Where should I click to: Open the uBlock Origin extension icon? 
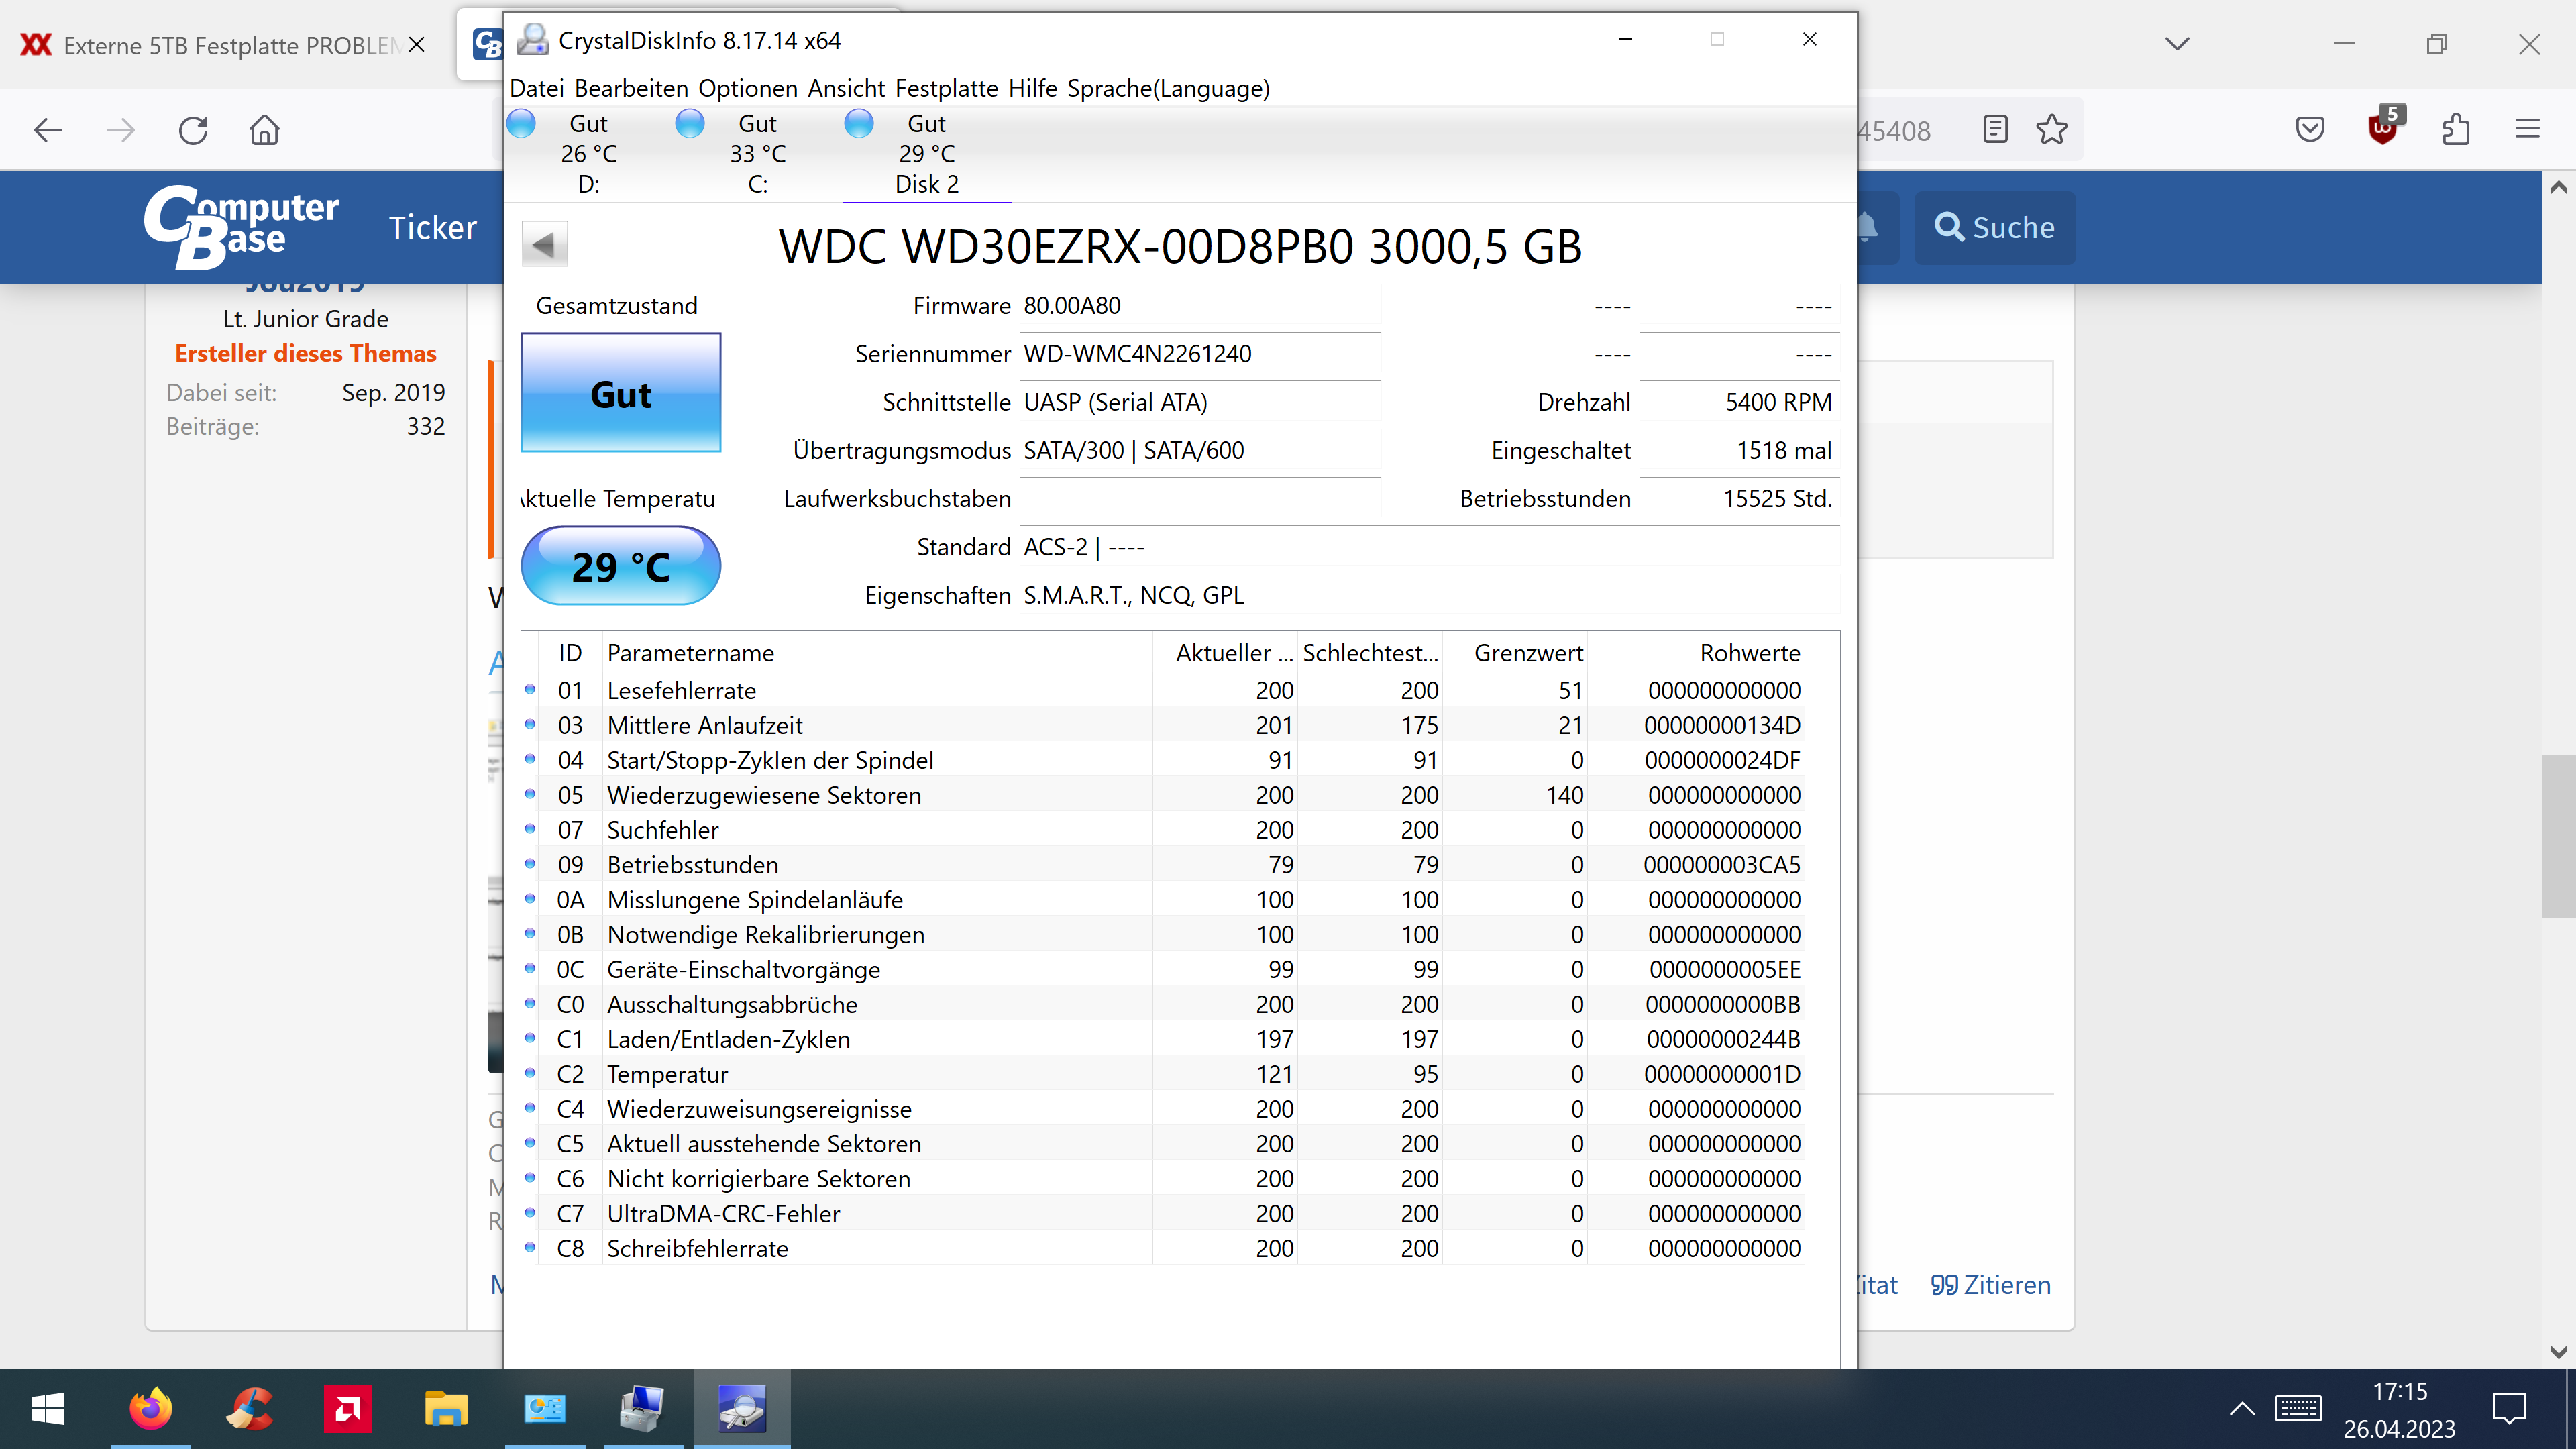coord(2383,129)
